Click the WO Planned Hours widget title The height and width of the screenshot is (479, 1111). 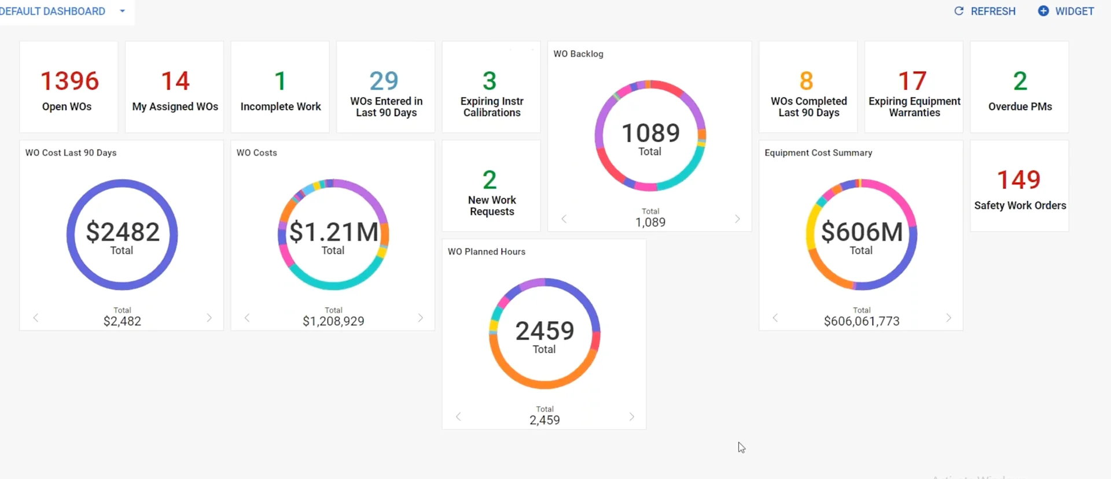(x=487, y=251)
